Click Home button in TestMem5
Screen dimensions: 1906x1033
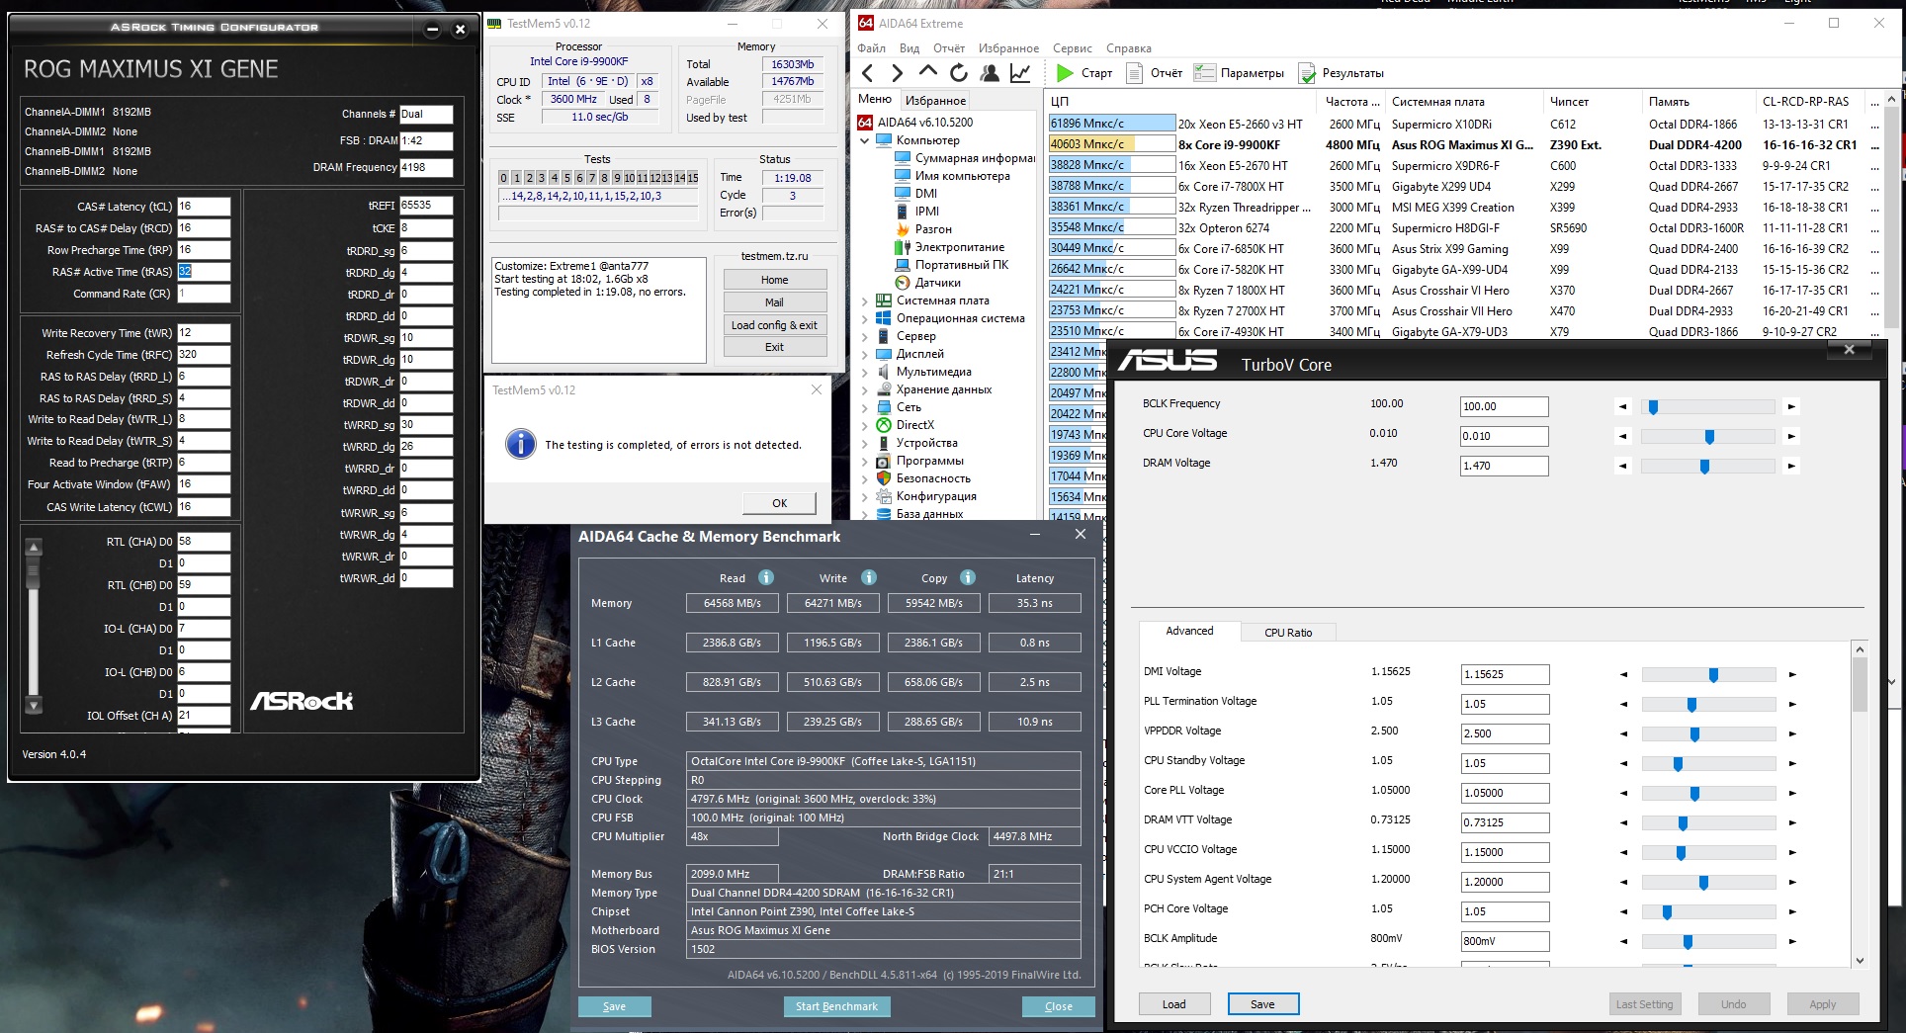pyautogui.click(x=774, y=280)
